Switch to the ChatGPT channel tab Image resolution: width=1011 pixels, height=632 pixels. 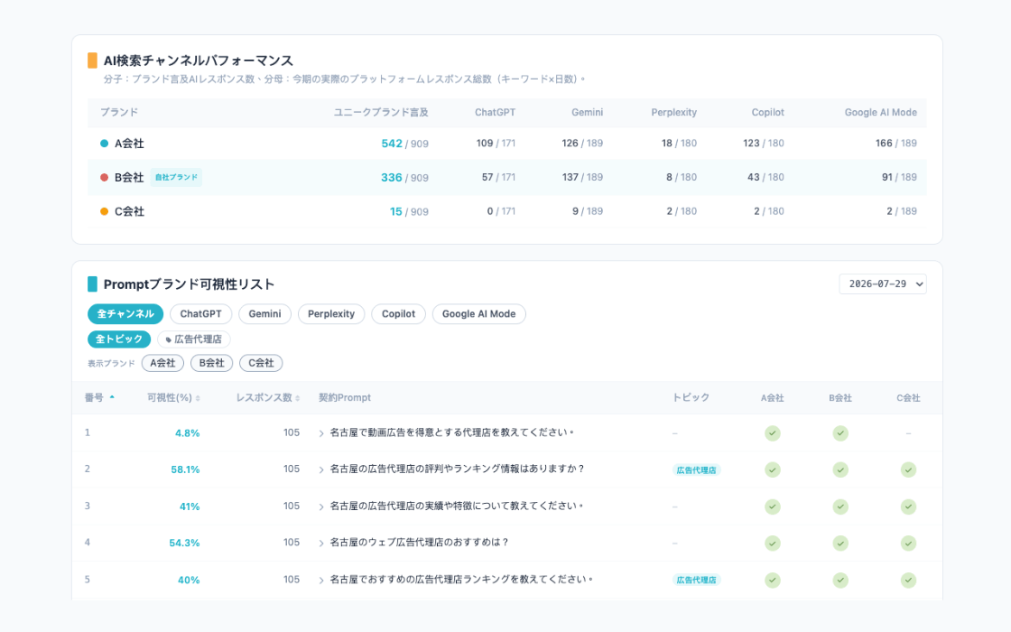point(200,314)
